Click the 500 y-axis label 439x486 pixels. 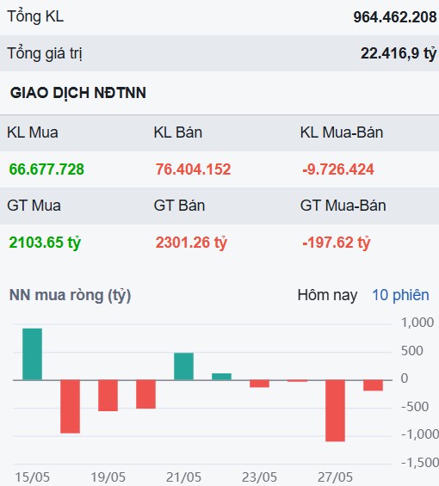[412, 351]
